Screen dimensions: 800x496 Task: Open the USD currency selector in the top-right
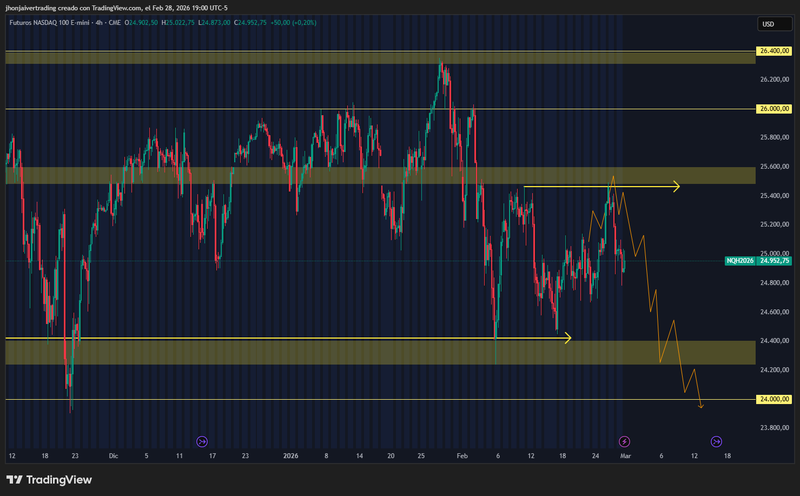point(775,24)
